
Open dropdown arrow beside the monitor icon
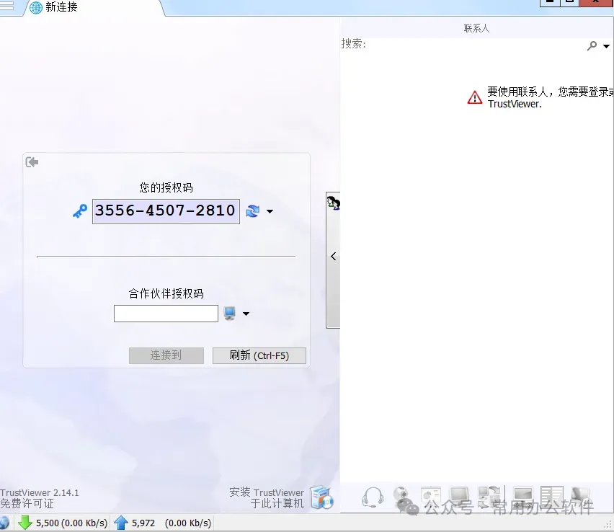tap(246, 314)
